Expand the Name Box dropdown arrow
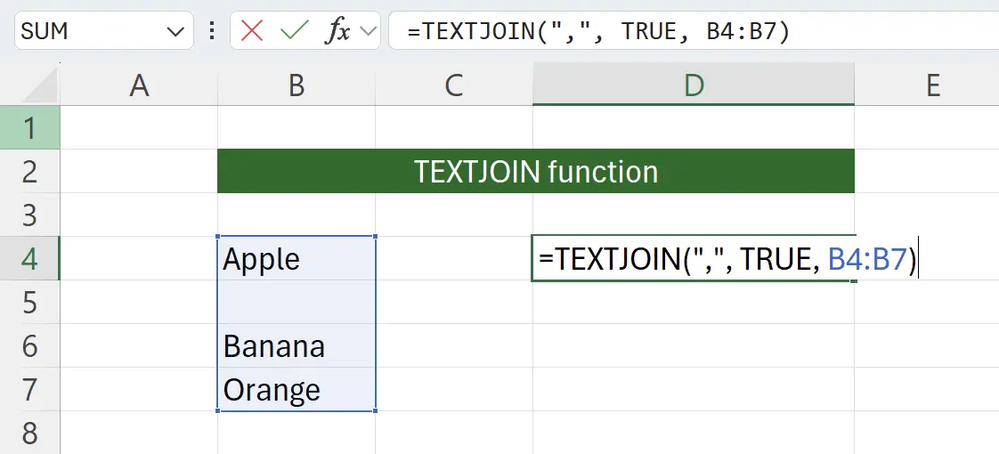Image resolution: width=999 pixels, height=454 pixels. (x=175, y=32)
